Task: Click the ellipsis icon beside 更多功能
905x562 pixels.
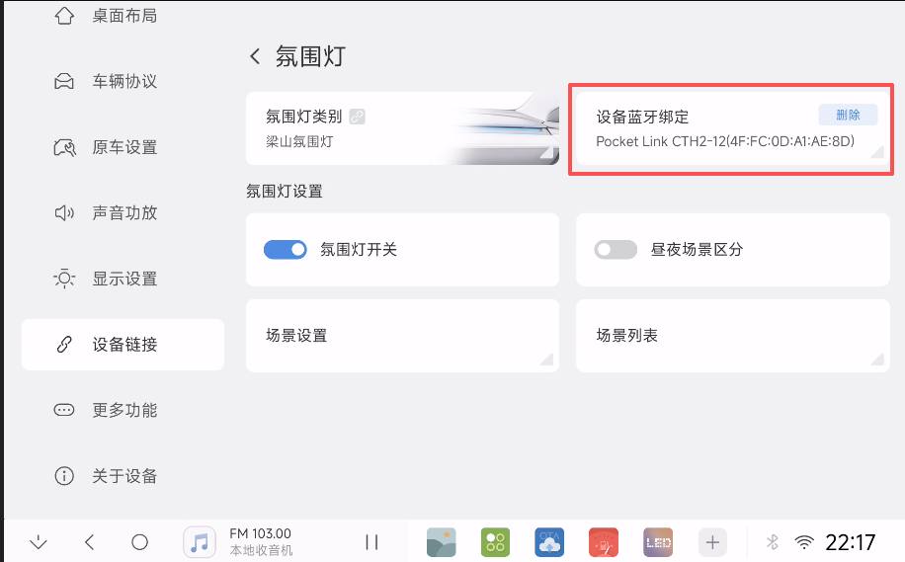Action: point(64,410)
